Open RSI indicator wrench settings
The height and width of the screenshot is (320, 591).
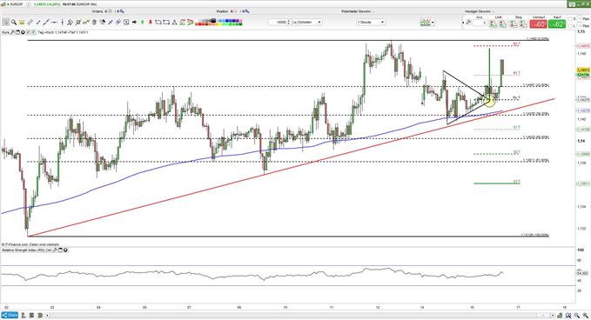coord(55,250)
